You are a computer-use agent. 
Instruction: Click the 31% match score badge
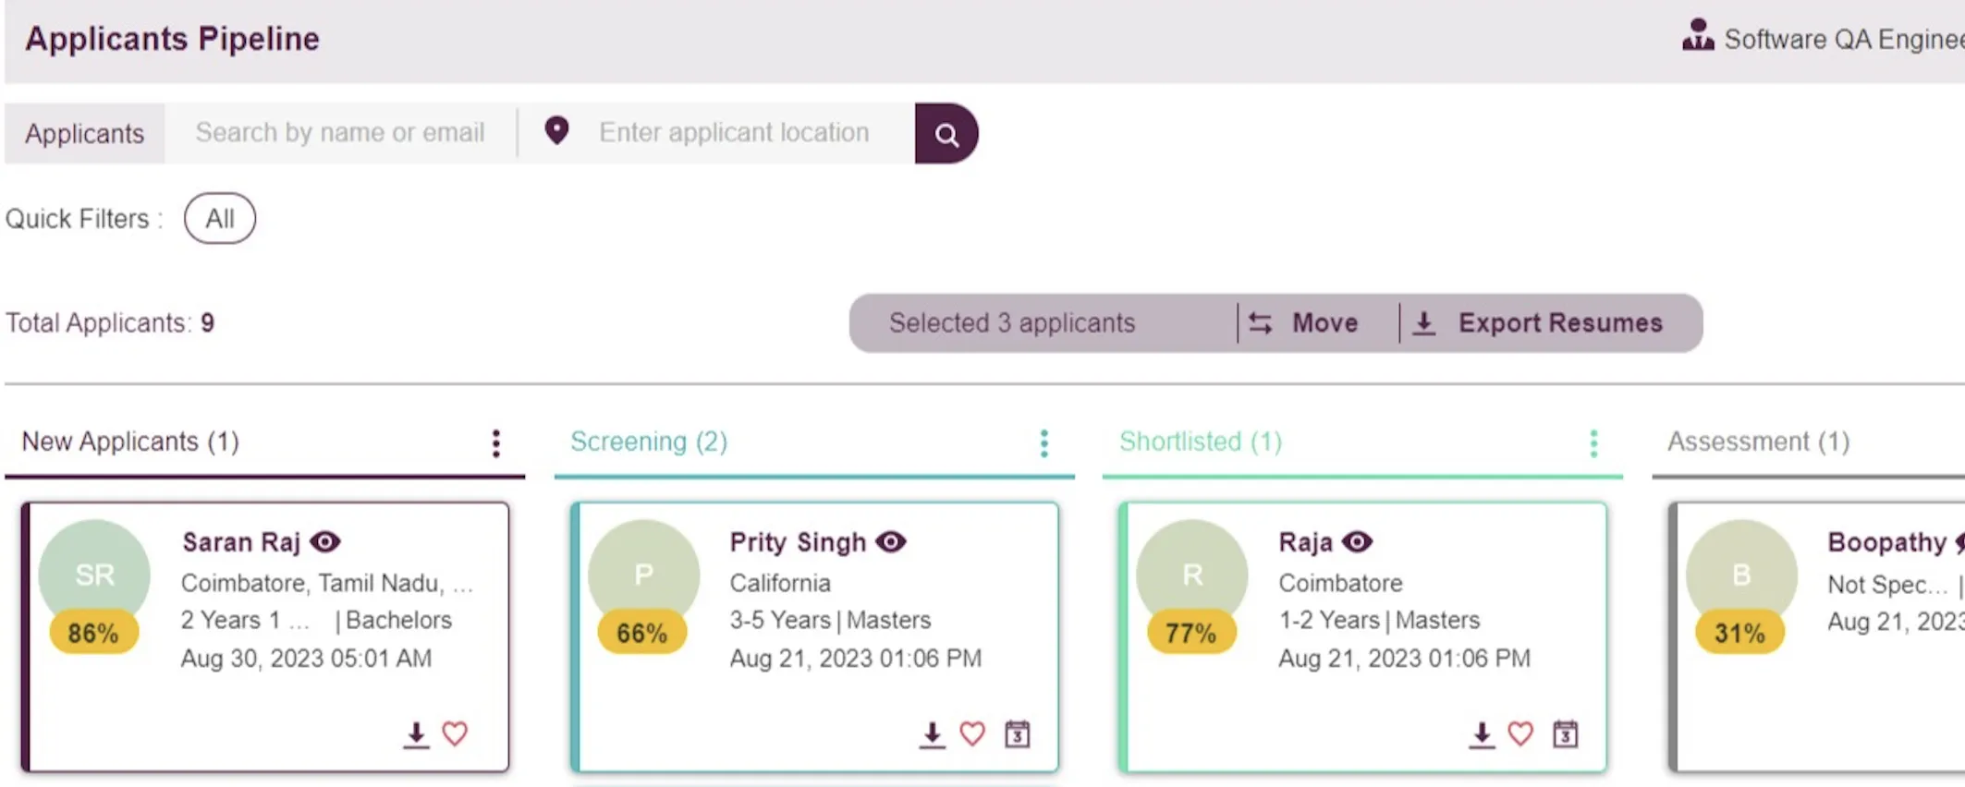coord(1739,633)
